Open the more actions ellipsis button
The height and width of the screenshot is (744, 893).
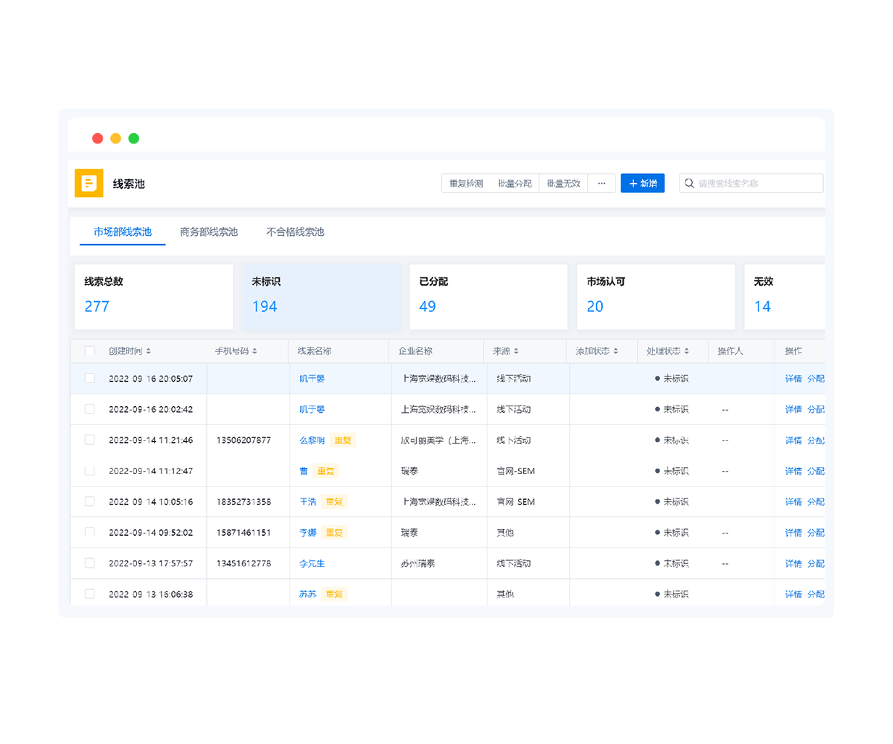click(x=601, y=183)
